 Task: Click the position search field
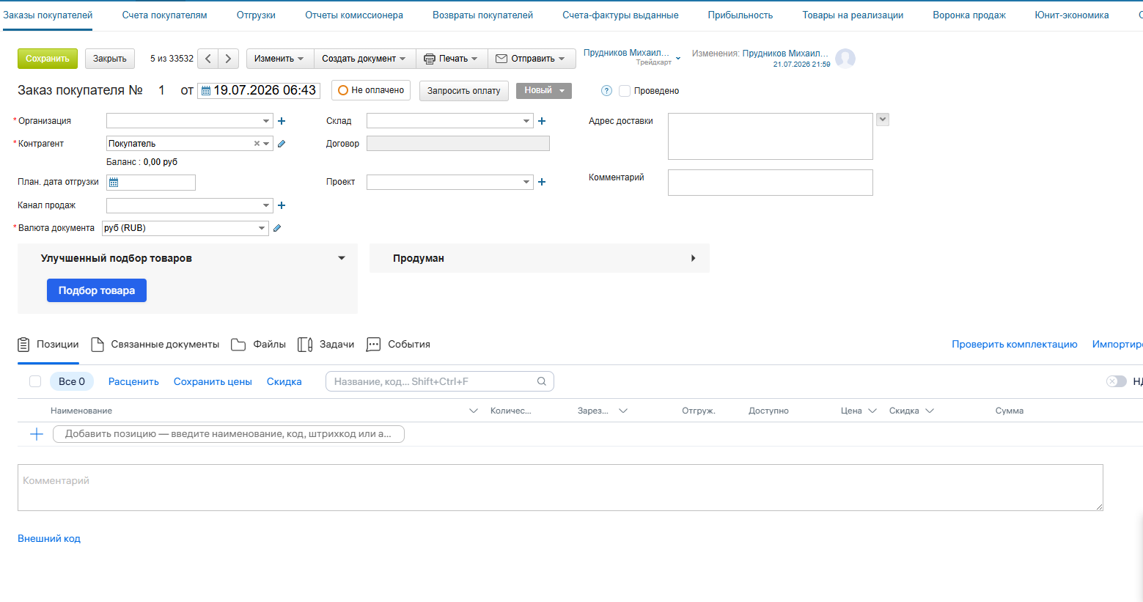pyautogui.click(x=440, y=381)
